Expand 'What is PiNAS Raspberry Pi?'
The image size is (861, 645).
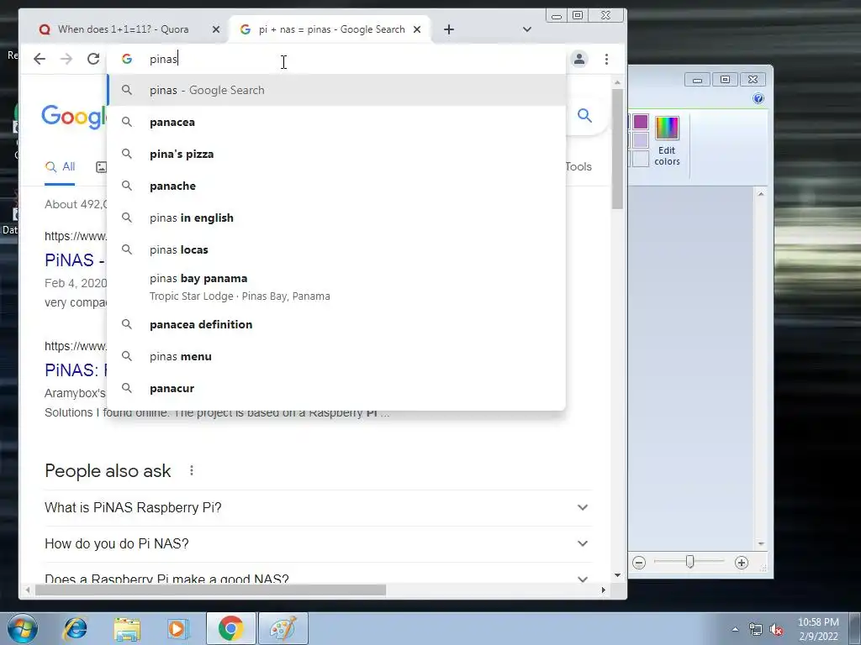(318, 507)
